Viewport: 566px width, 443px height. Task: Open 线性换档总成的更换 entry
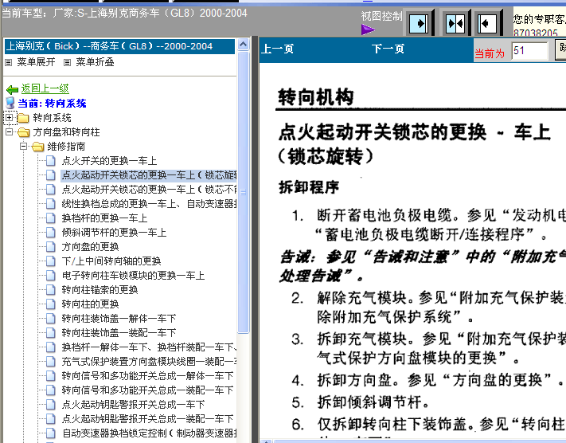(149, 204)
